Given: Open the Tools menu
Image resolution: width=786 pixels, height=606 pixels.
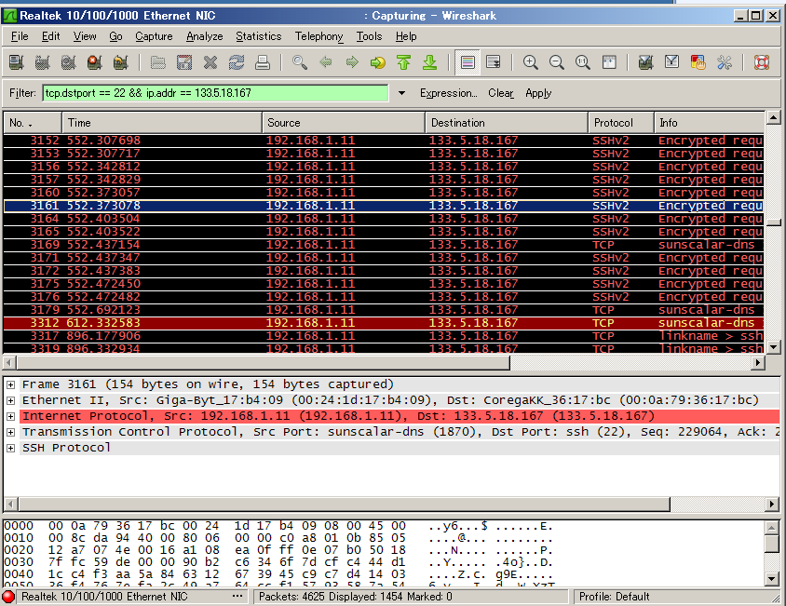Looking at the screenshot, I should [370, 36].
